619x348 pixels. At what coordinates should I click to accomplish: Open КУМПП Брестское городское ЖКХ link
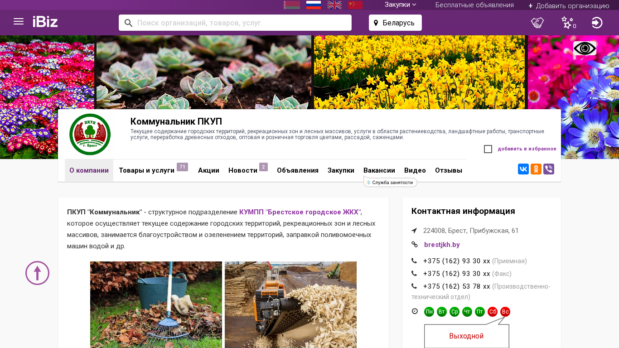click(x=300, y=212)
